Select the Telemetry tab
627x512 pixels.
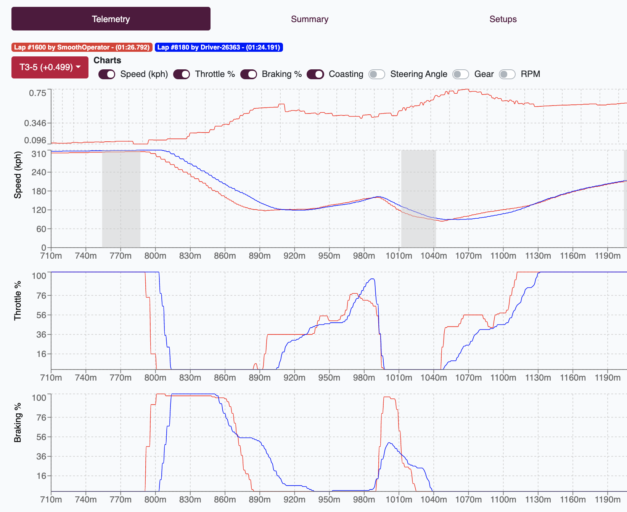pos(110,19)
